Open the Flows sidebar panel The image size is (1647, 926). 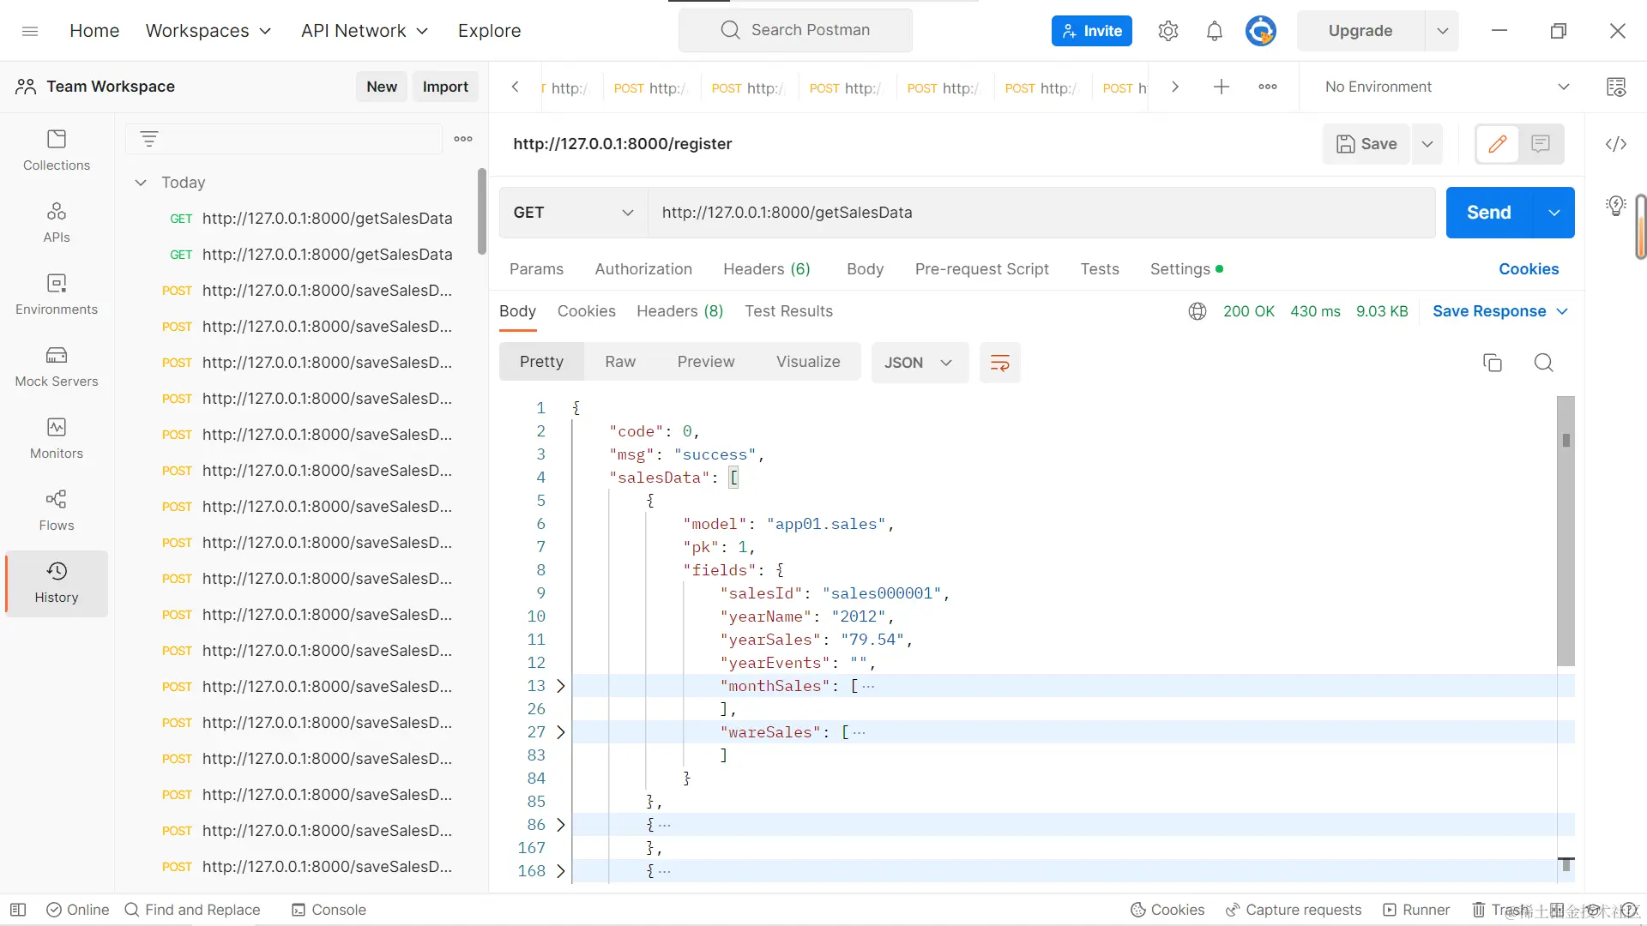[57, 510]
